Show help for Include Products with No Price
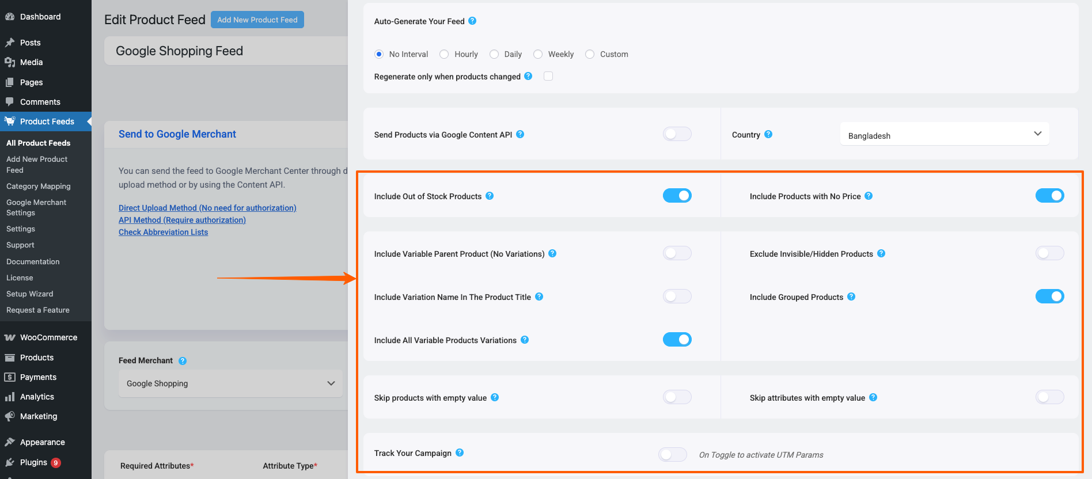Screen dimensions: 1092x479 (869, 196)
